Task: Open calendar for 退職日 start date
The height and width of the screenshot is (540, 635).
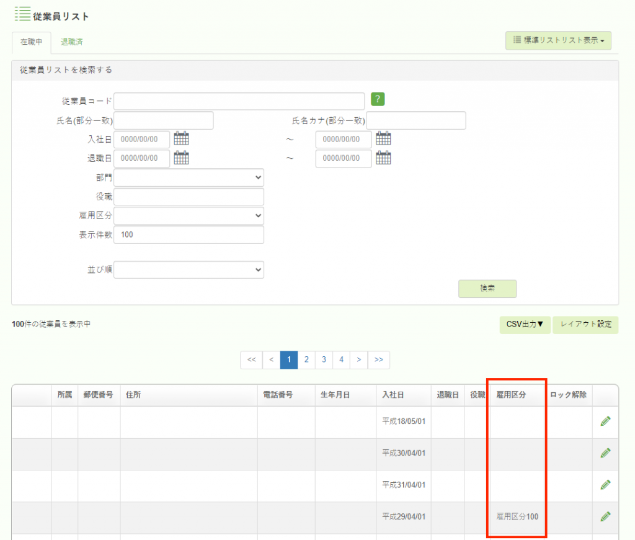Action: [182, 158]
